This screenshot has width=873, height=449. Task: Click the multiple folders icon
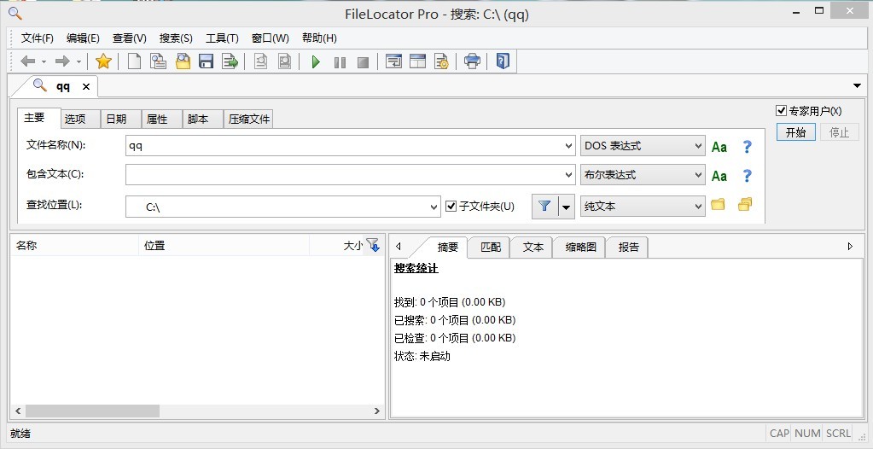pyautogui.click(x=745, y=205)
